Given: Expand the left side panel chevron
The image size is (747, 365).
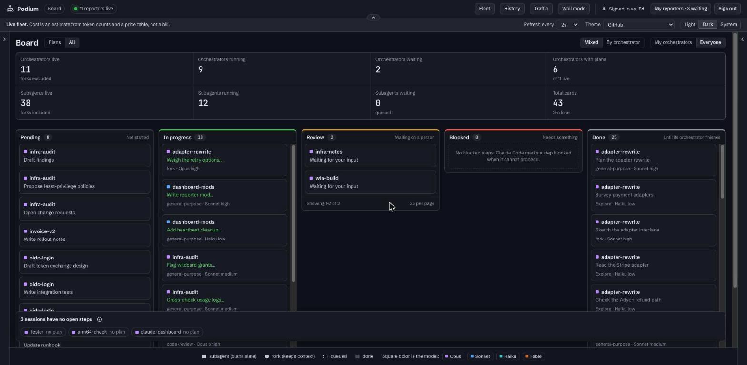Looking at the screenshot, I should point(4,39).
